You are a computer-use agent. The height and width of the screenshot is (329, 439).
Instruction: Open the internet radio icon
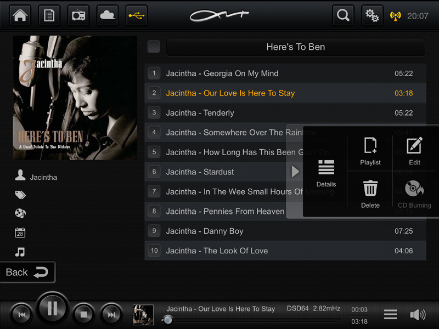(x=78, y=15)
